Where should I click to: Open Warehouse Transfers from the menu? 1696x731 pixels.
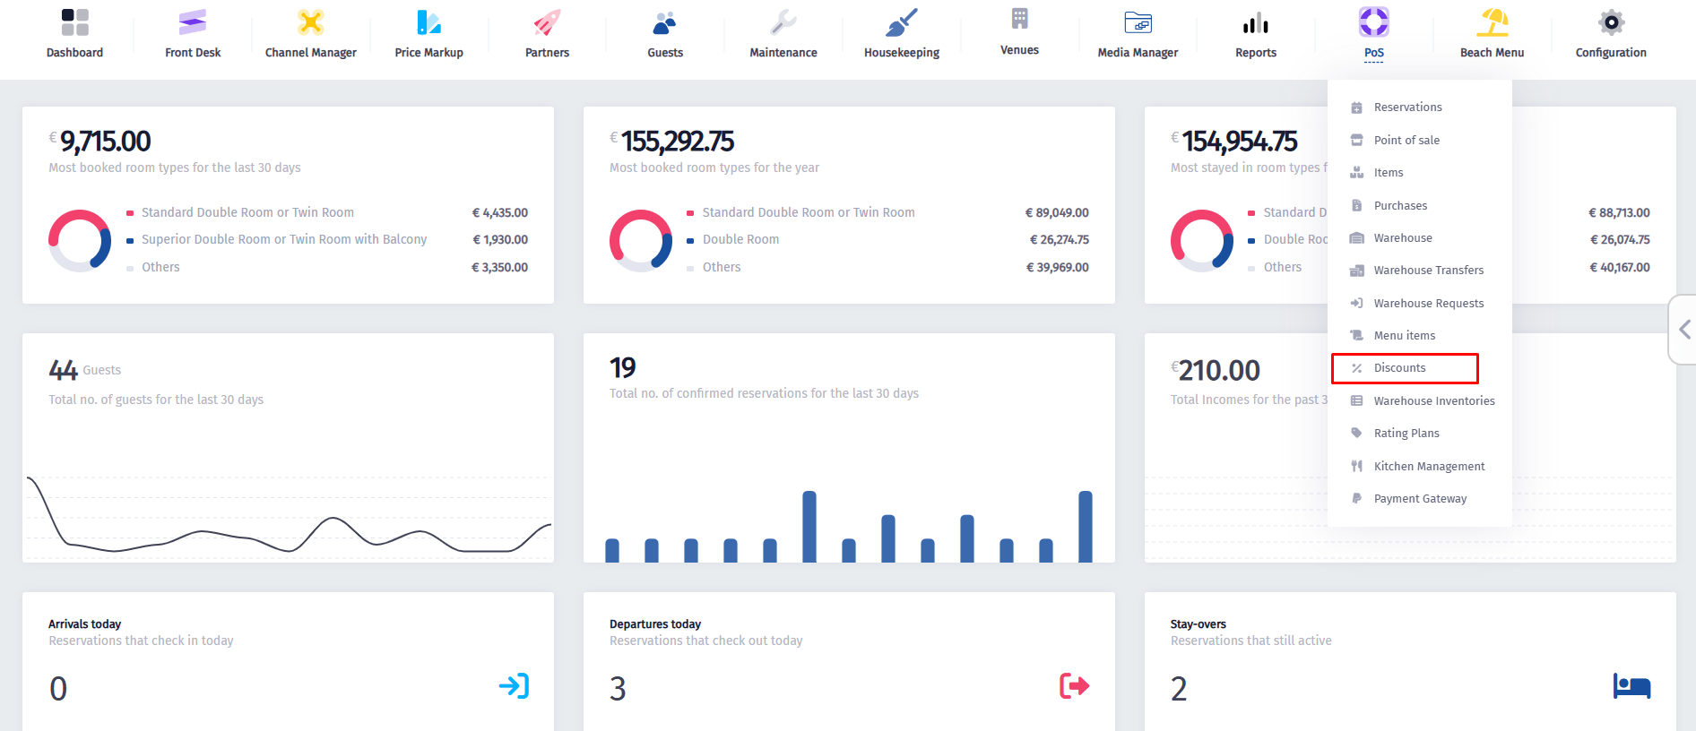[1428, 271]
